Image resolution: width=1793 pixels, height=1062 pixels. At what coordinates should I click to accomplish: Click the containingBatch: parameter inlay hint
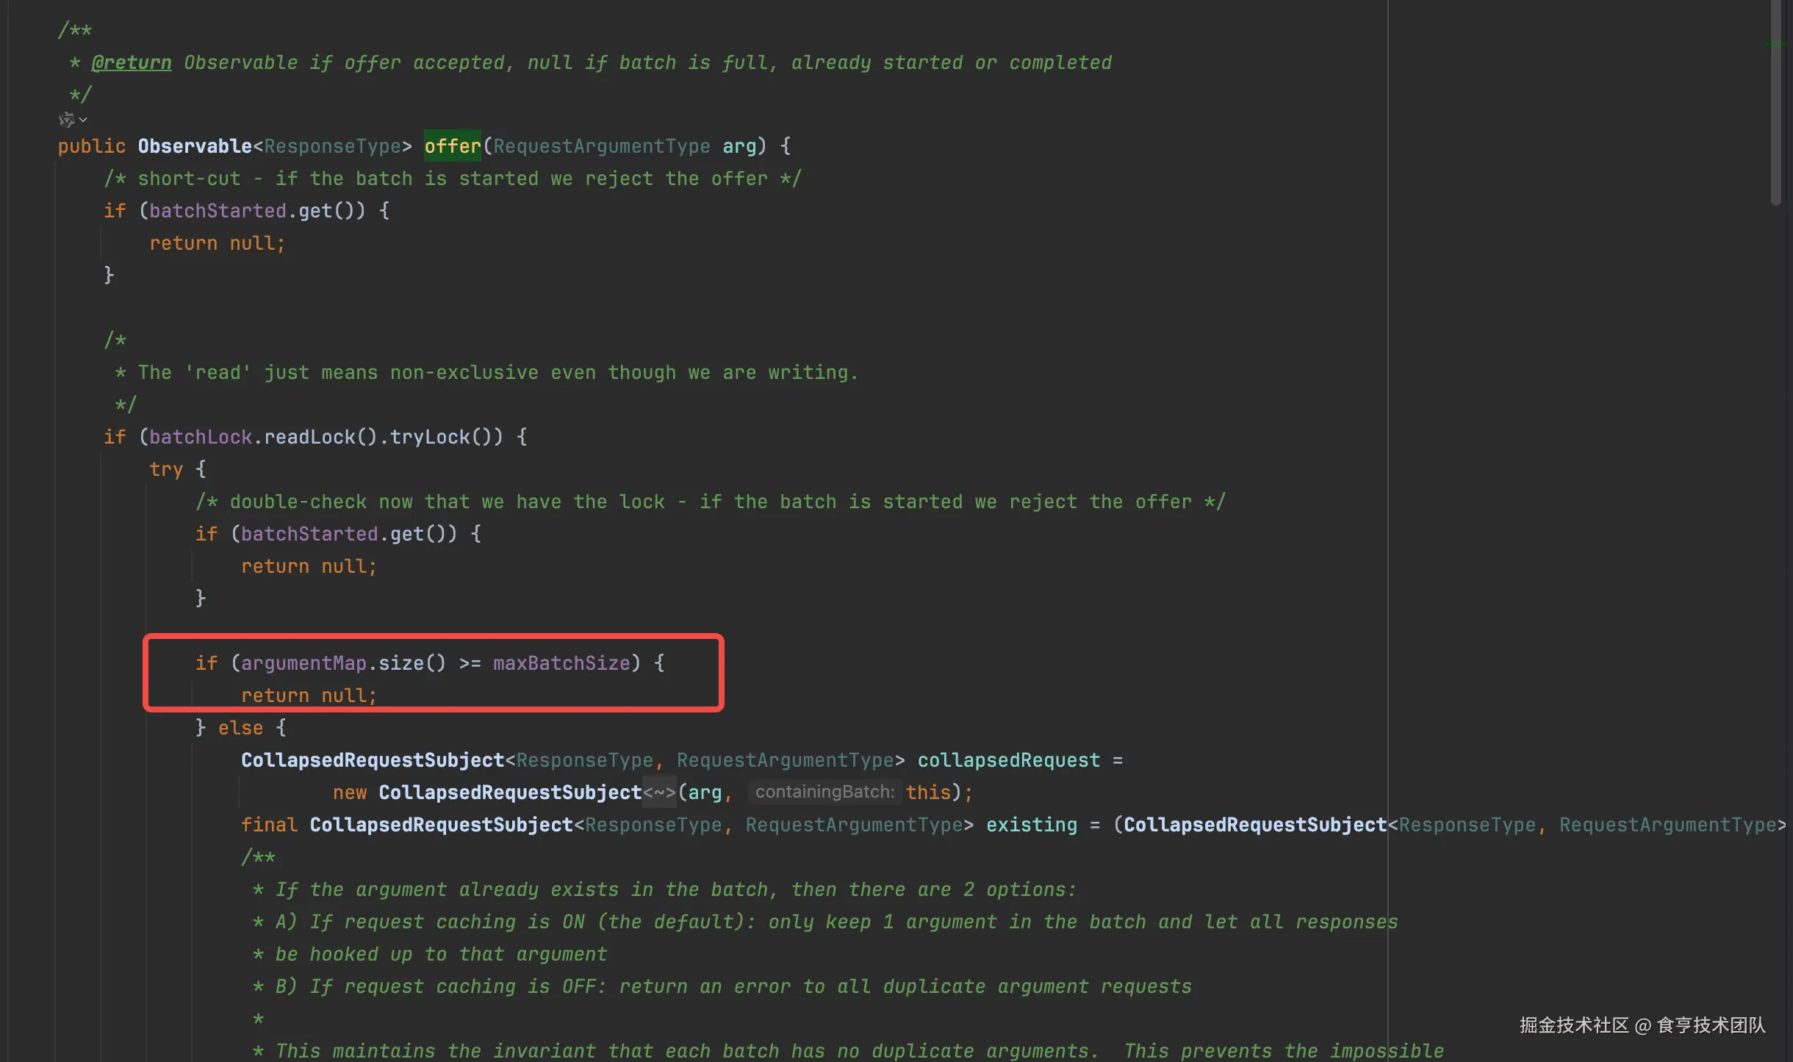coord(824,792)
